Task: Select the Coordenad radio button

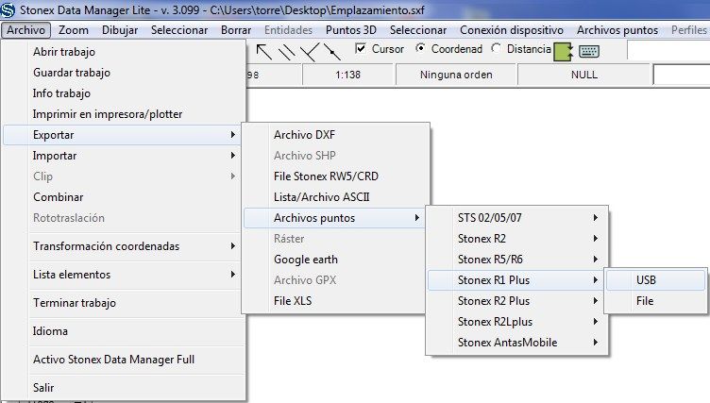Action: pos(420,48)
